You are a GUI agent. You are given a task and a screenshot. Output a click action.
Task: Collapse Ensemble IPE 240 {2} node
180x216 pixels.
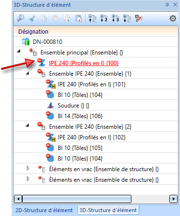point(27,125)
